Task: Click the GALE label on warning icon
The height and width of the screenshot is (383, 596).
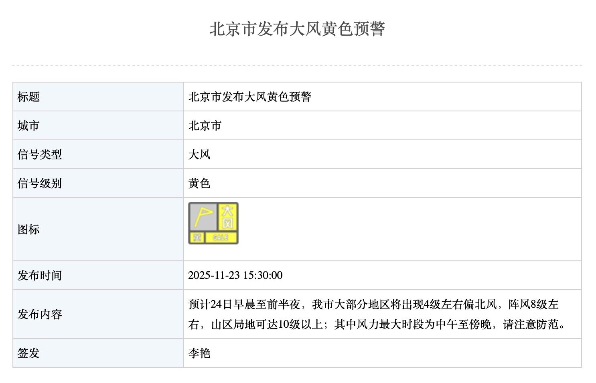Action: [x=221, y=238]
